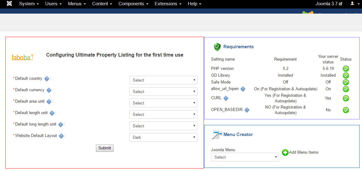Click the Safe Mode green check status icon
This screenshot has height=171, width=362.
point(346,82)
